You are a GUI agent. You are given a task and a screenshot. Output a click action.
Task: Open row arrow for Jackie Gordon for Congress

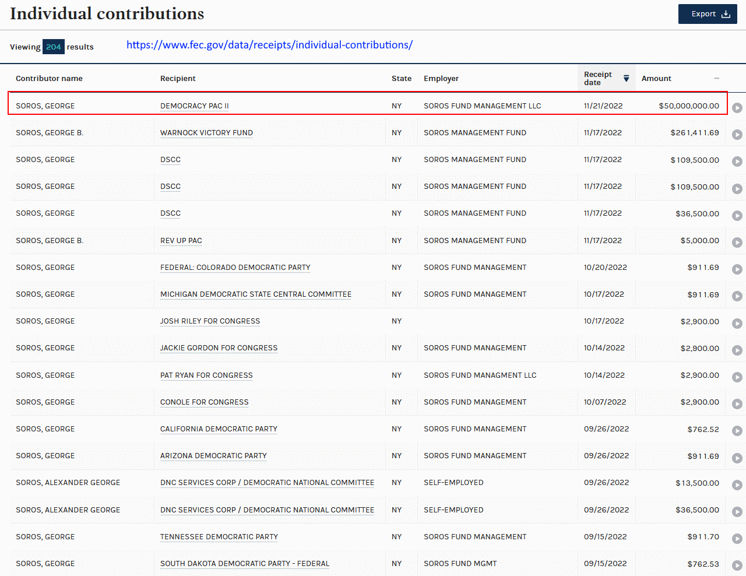pyautogui.click(x=737, y=350)
